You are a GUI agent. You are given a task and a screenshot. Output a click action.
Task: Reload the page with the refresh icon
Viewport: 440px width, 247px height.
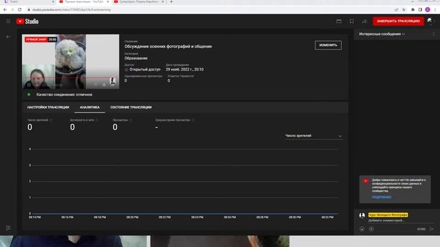(x=20, y=10)
